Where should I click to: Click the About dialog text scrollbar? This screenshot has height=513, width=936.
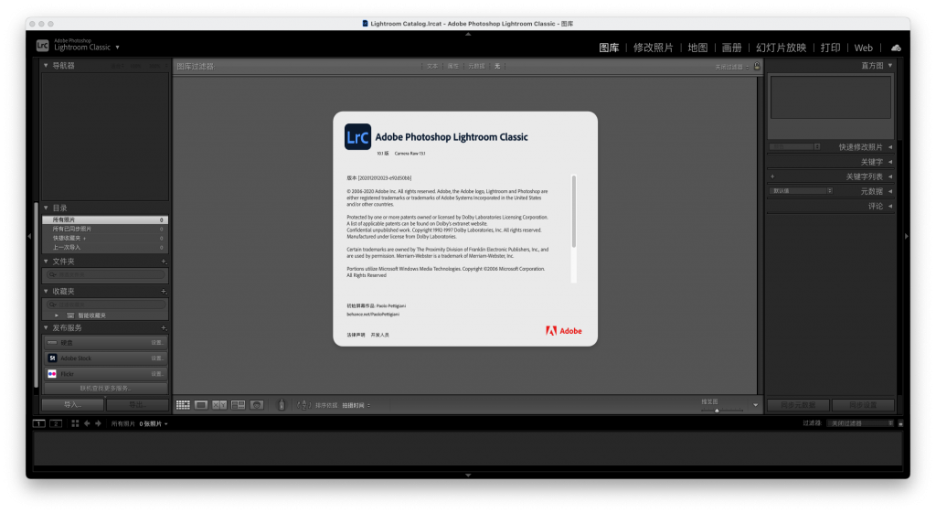click(574, 211)
